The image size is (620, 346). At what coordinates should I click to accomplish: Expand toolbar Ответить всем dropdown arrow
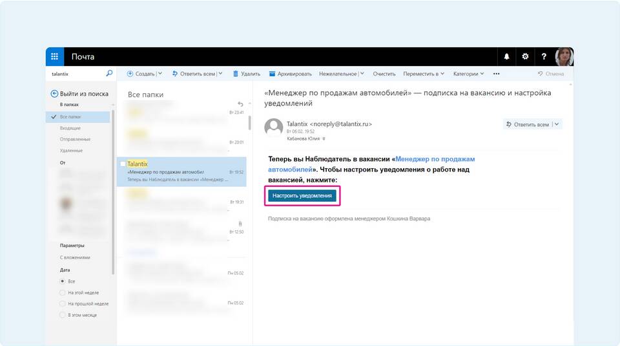click(221, 74)
